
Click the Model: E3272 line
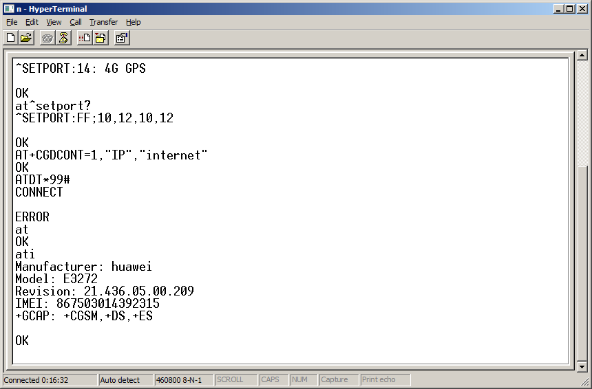tap(56, 279)
